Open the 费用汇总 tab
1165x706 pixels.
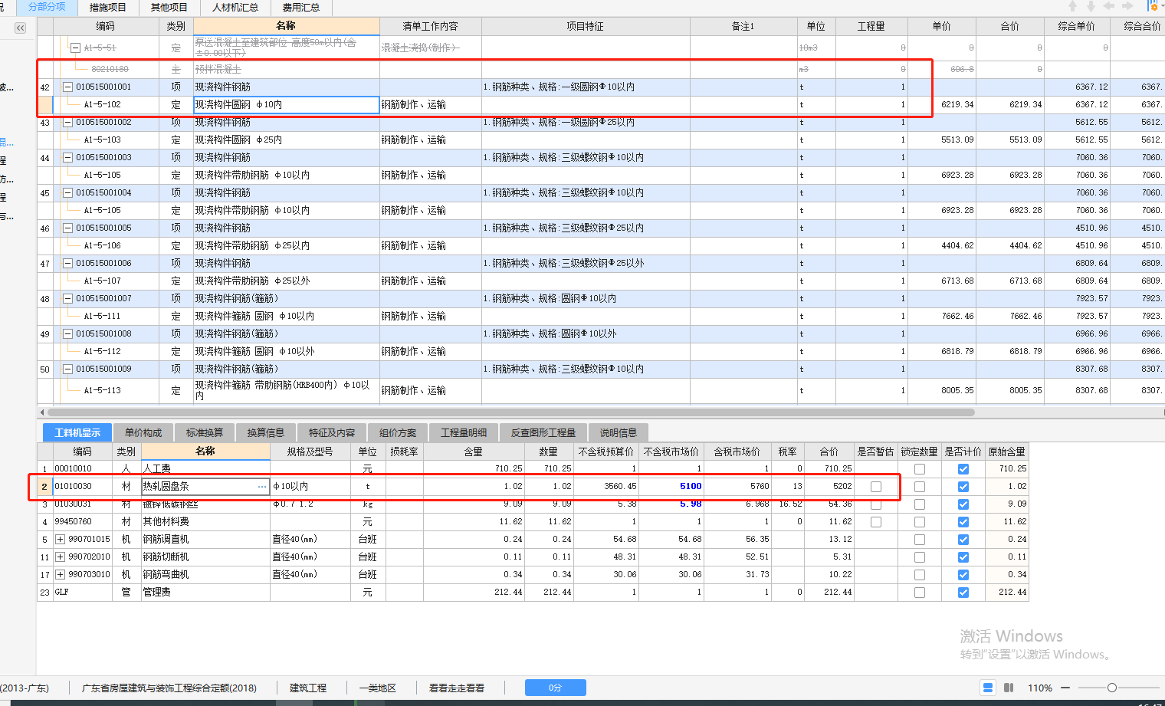[x=301, y=8]
